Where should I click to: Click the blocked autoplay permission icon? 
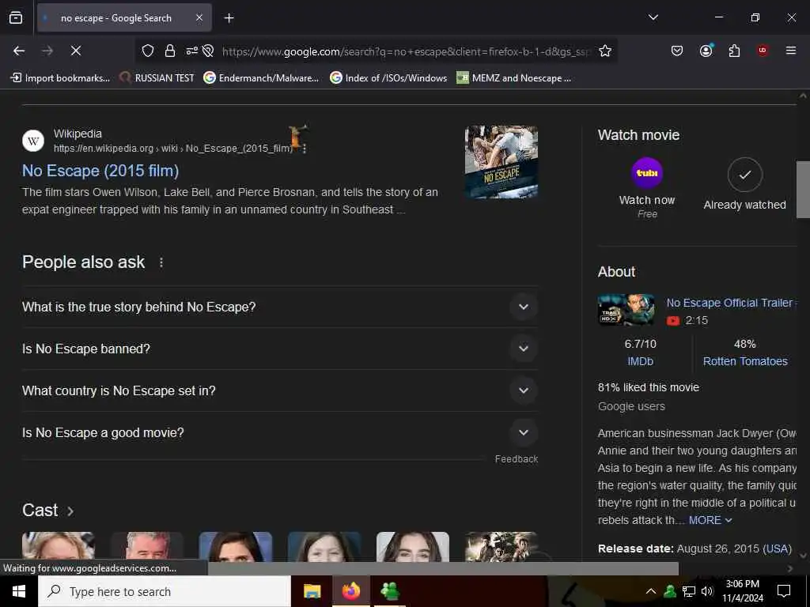tap(208, 51)
